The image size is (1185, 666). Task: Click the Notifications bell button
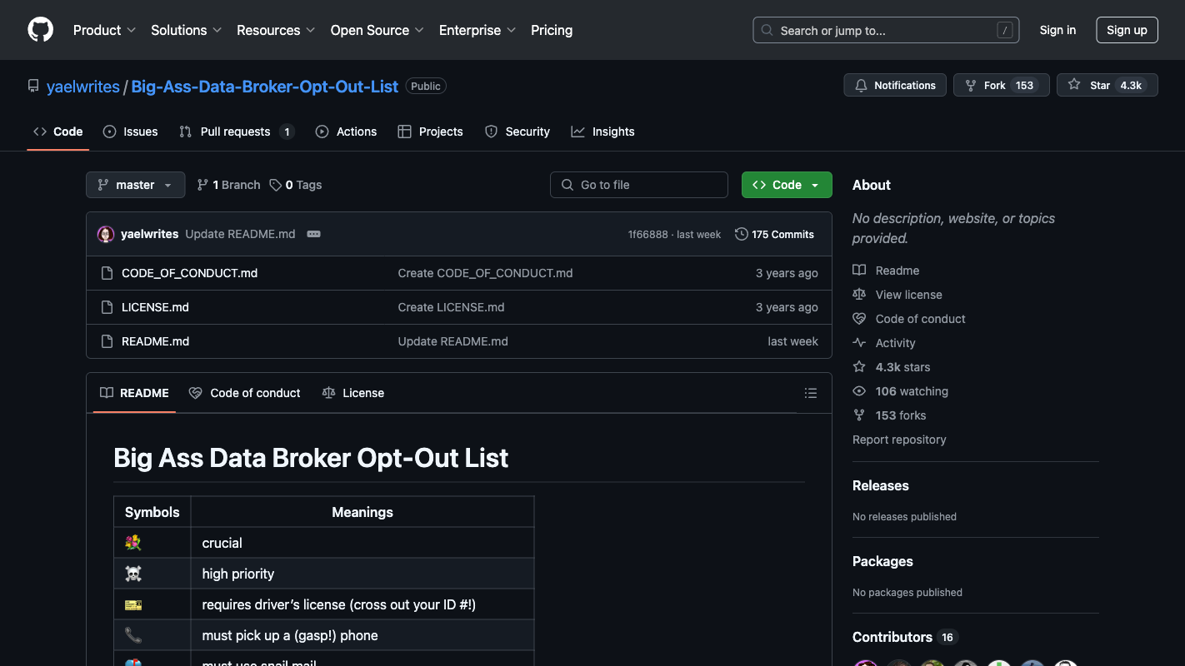point(895,85)
